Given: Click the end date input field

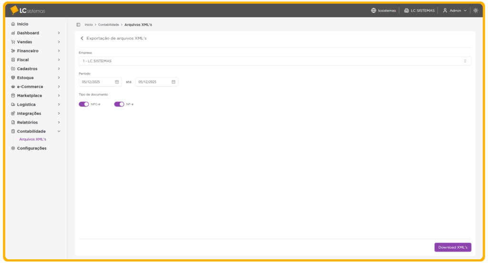Looking at the screenshot, I should (152, 82).
